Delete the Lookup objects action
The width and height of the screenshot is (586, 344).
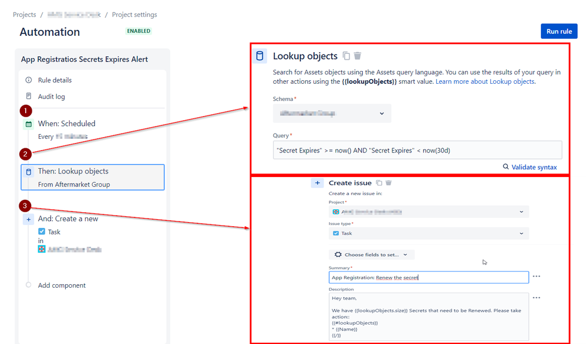358,56
